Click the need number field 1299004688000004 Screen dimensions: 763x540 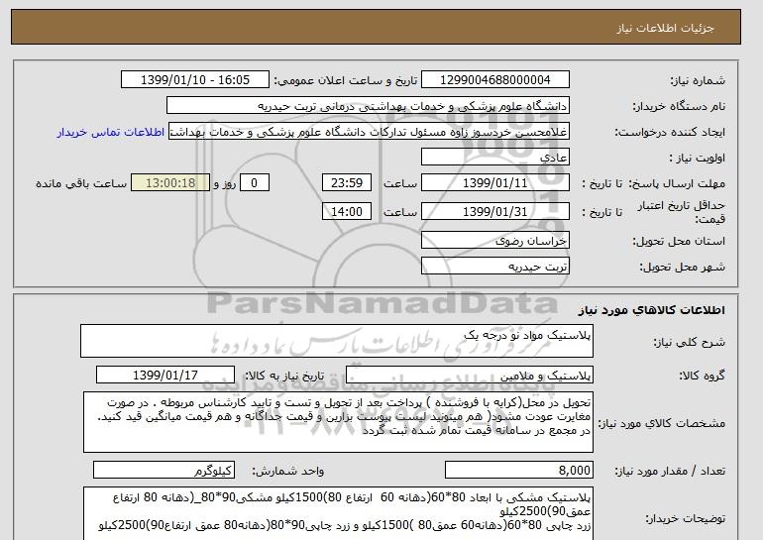click(494, 80)
